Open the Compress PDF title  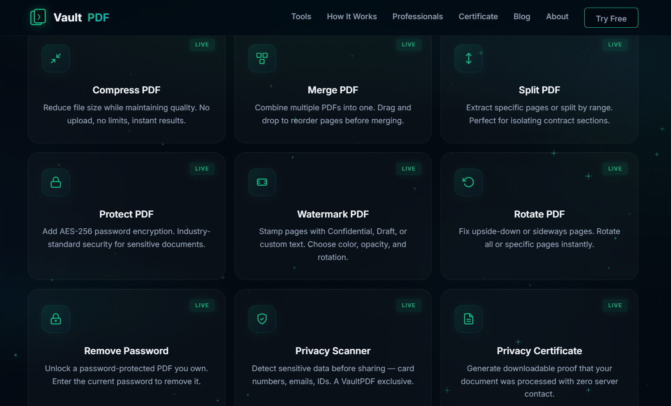pos(127,90)
